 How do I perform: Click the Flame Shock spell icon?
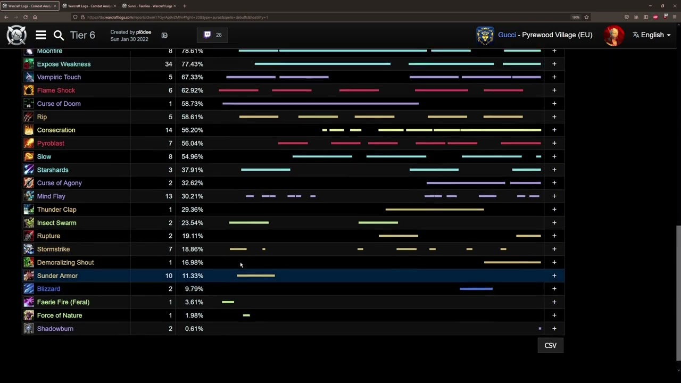(x=29, y=90)
